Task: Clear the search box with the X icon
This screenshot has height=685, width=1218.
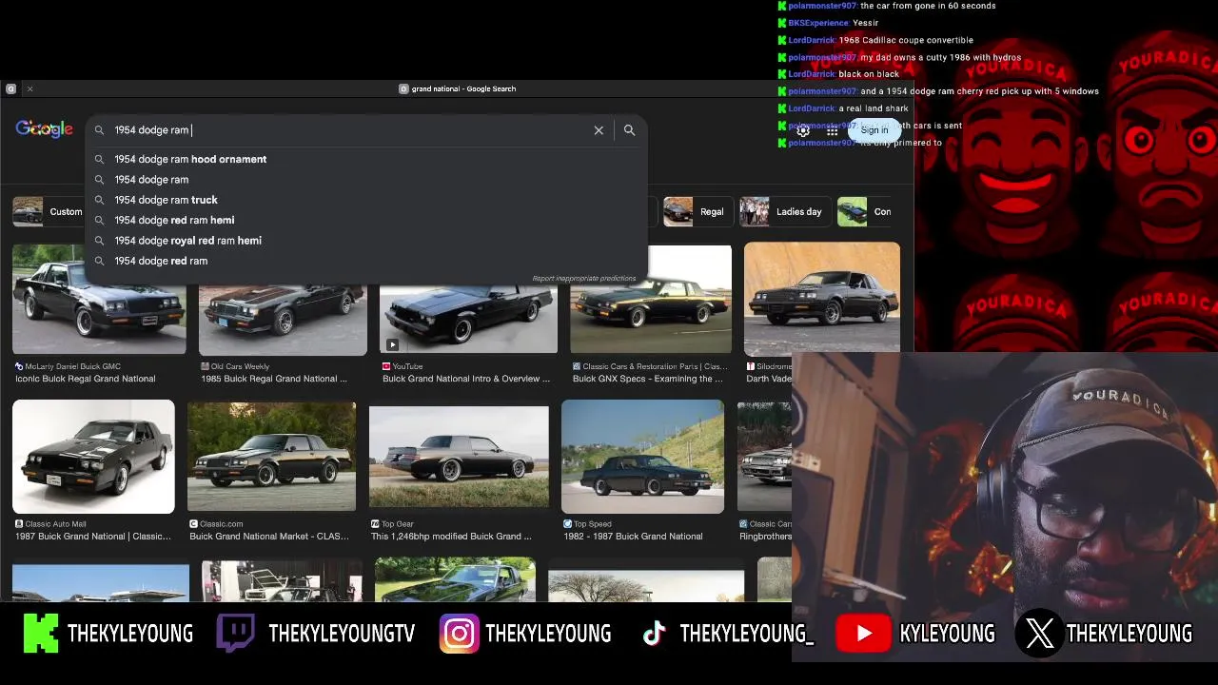Action: (x=599, y=130)
